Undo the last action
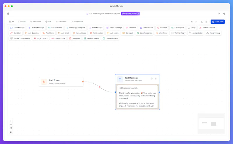 tap(192, 22)
